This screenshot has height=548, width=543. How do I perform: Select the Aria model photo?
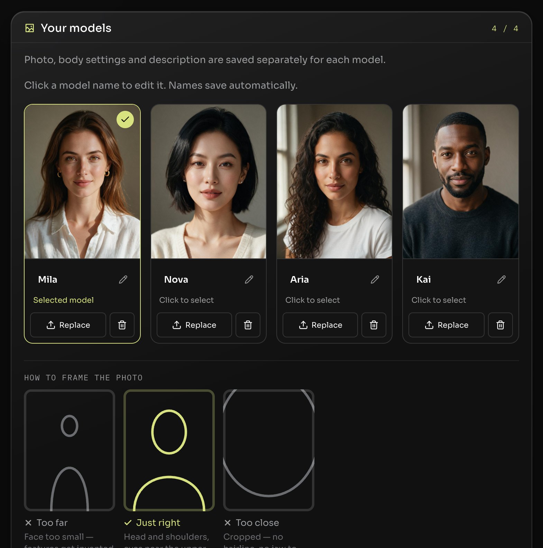pos(334,182)
